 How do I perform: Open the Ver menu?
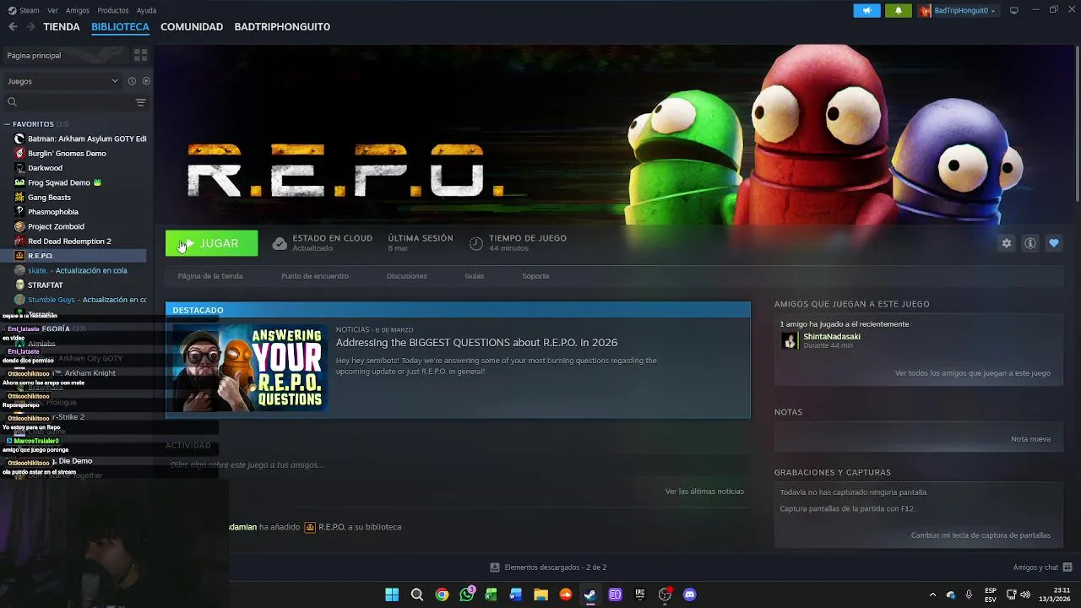pos(52,10)
